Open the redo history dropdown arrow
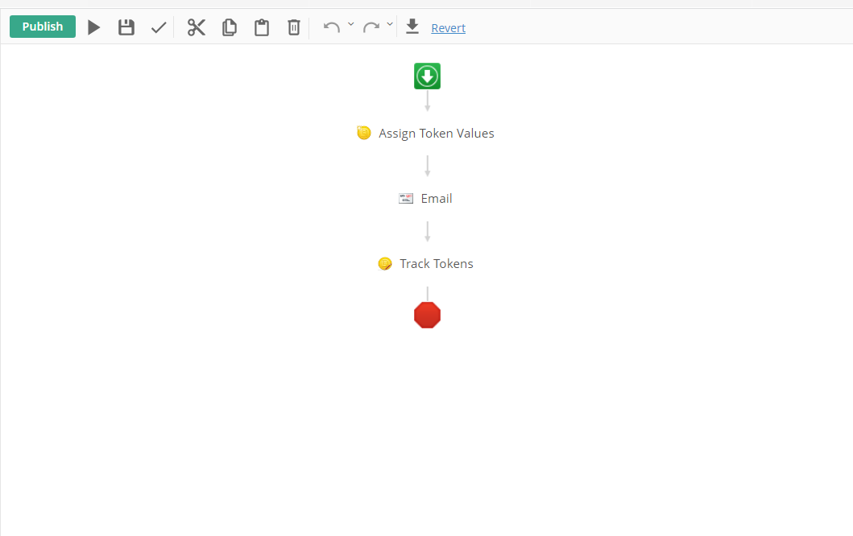This screenshot has height=536, width=853. click(390, 24)
